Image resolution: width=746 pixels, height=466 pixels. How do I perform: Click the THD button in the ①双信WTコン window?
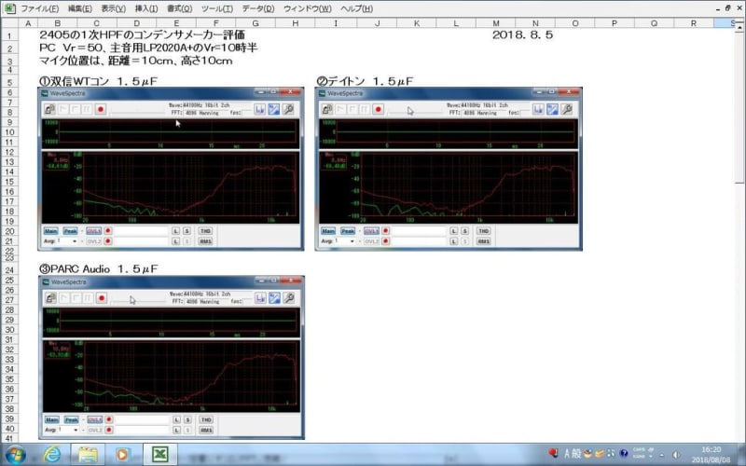point(205,231)
